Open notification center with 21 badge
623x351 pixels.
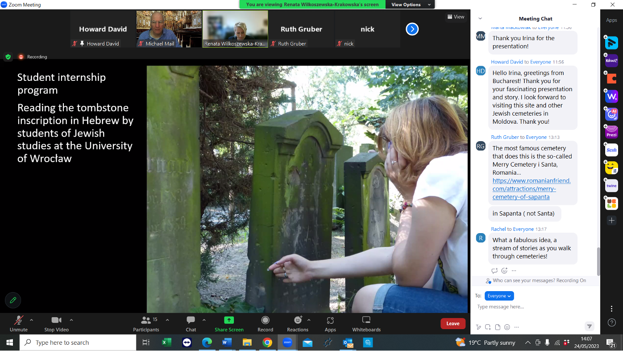(611, 343)
